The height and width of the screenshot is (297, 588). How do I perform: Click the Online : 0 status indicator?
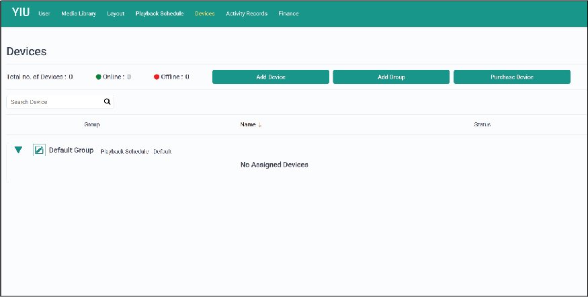pyautogui.click(x=114, y=77)
